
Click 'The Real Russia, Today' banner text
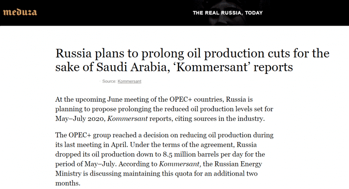click(x=228, y=13)
